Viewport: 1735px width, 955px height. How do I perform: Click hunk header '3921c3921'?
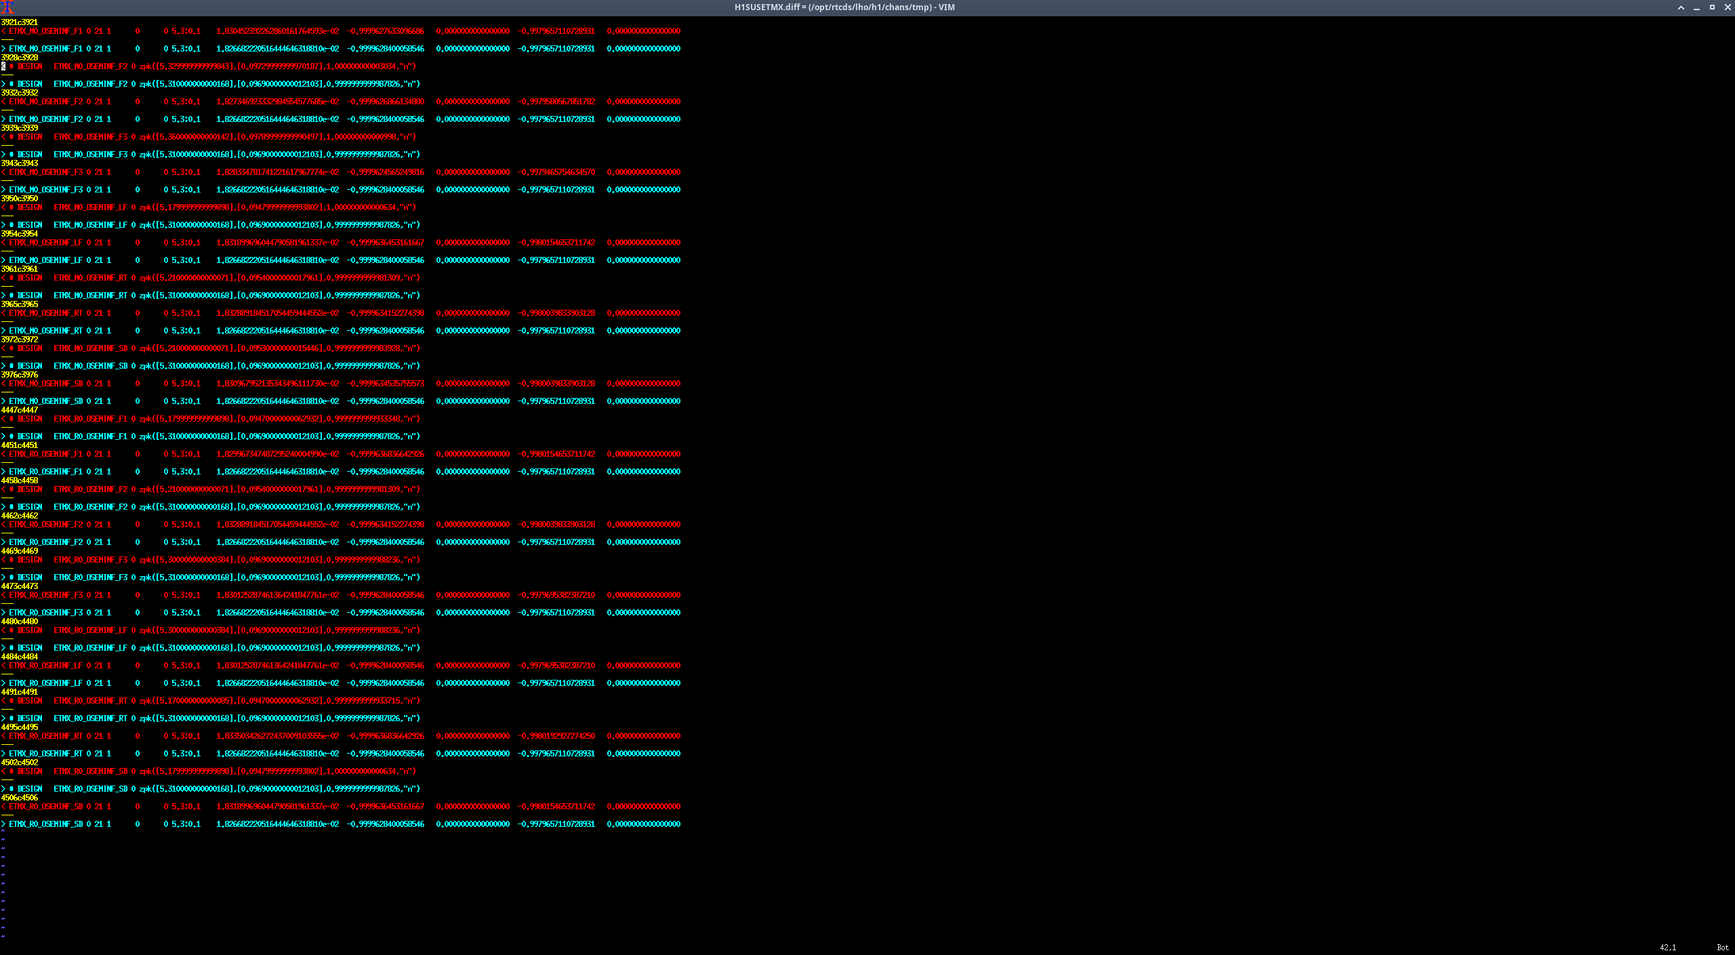(x=20, y=22)
